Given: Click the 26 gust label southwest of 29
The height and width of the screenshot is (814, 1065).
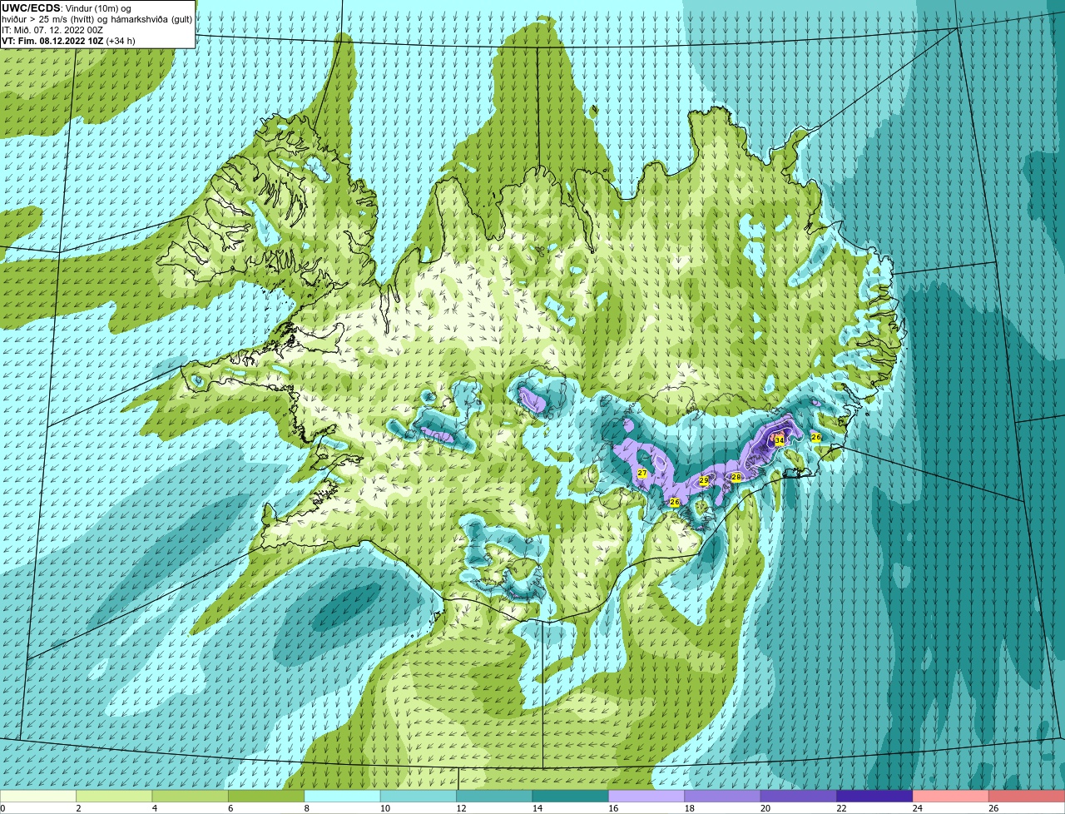Looking at the screenshot, I should 675,503.
